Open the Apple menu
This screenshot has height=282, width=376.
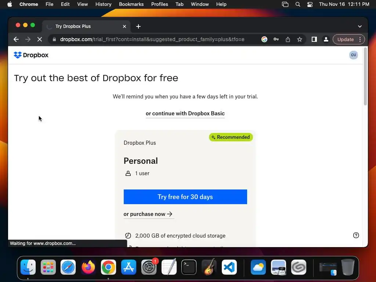tap(10, 4)
